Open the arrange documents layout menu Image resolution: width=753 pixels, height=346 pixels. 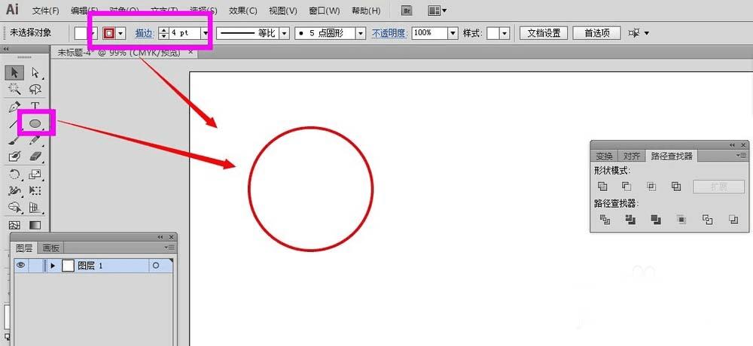437,10
